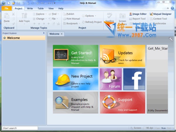Image resolution: width=176 pixels, height=132 pixels.
Task: Switch to the View ribbon tab
Action: click(51, 8)
